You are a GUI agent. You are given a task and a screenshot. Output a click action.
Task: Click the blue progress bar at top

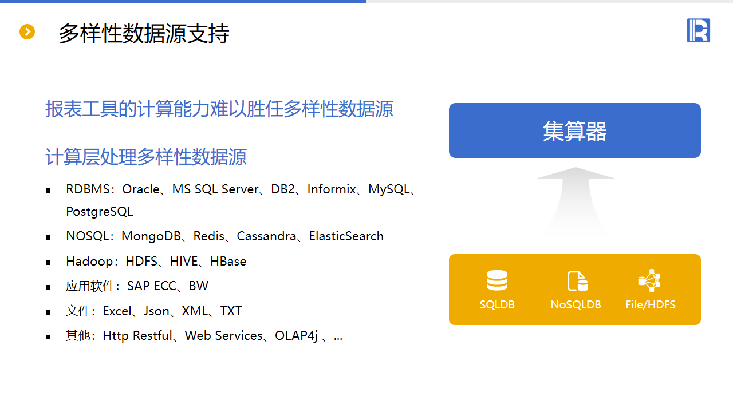click(x=183, y=2)
